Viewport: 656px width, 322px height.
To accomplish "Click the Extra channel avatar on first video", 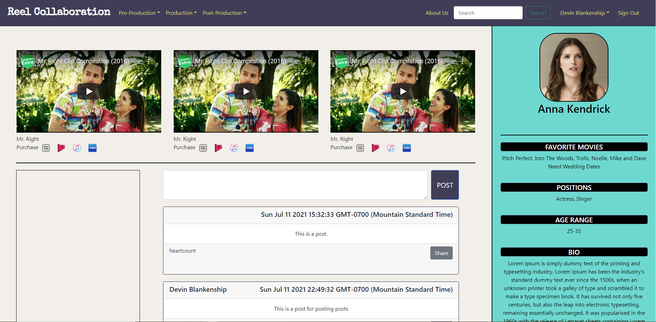I will (28, 61).
